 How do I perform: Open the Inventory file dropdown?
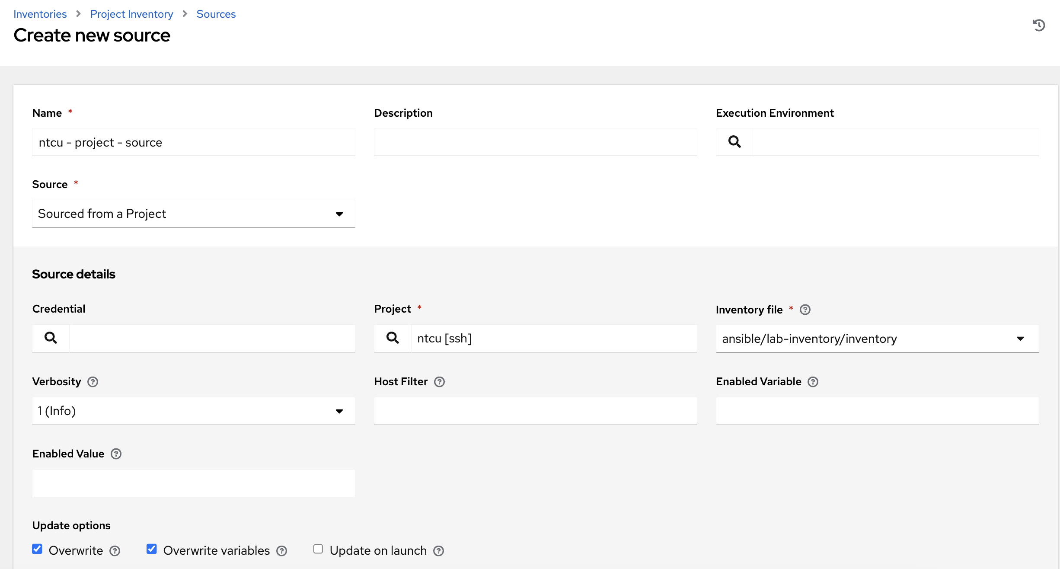(877, 339)
